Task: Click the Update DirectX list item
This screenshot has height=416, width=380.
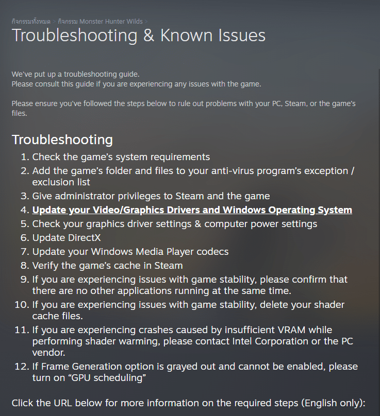Action: (67, 238)
